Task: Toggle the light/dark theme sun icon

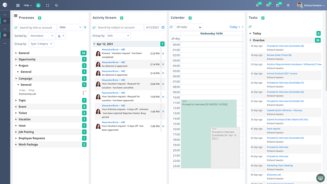Action: coord(288,5)
